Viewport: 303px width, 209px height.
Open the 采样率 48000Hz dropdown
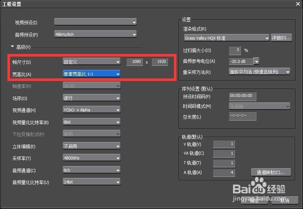(92, 158)
